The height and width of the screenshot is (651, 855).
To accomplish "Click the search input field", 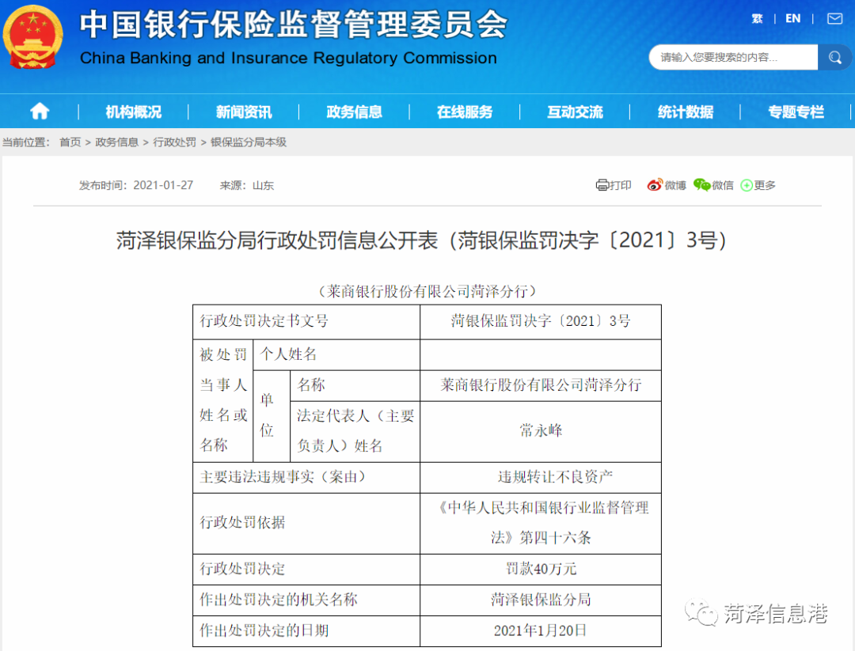I will point(733,57).
